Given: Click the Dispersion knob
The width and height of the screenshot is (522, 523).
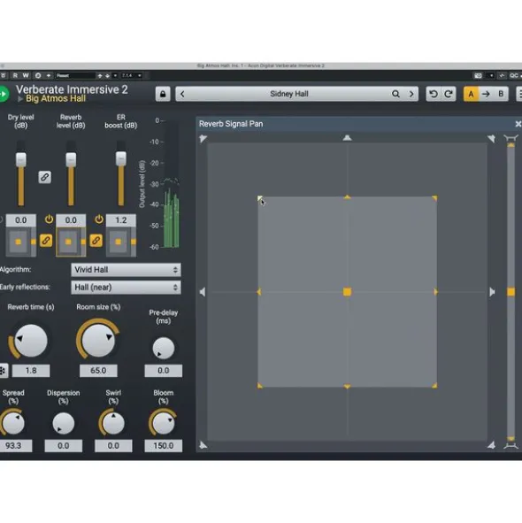Looking at the screenshot, I should click(x=64, y=423).
